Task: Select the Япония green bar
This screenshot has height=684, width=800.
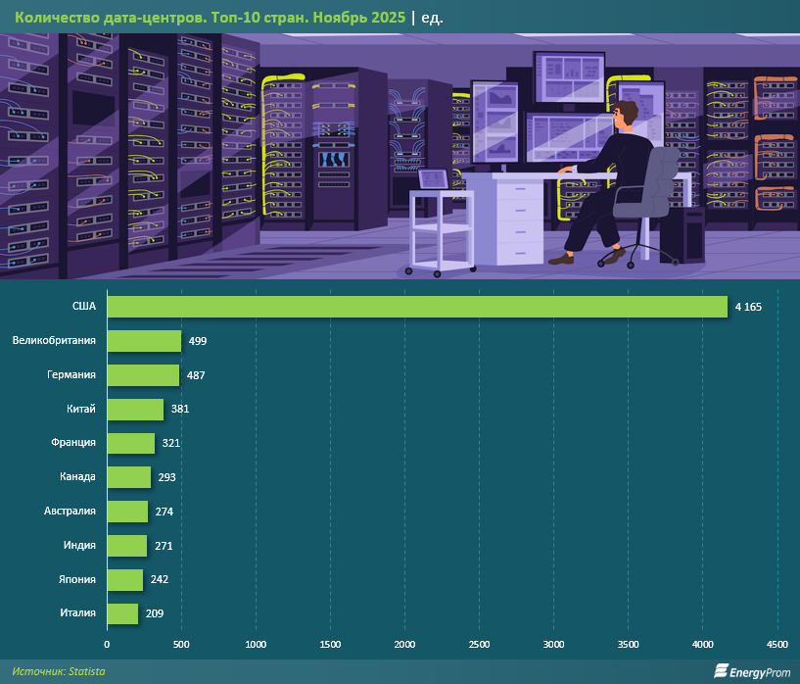Action: [x=124, y=580]
